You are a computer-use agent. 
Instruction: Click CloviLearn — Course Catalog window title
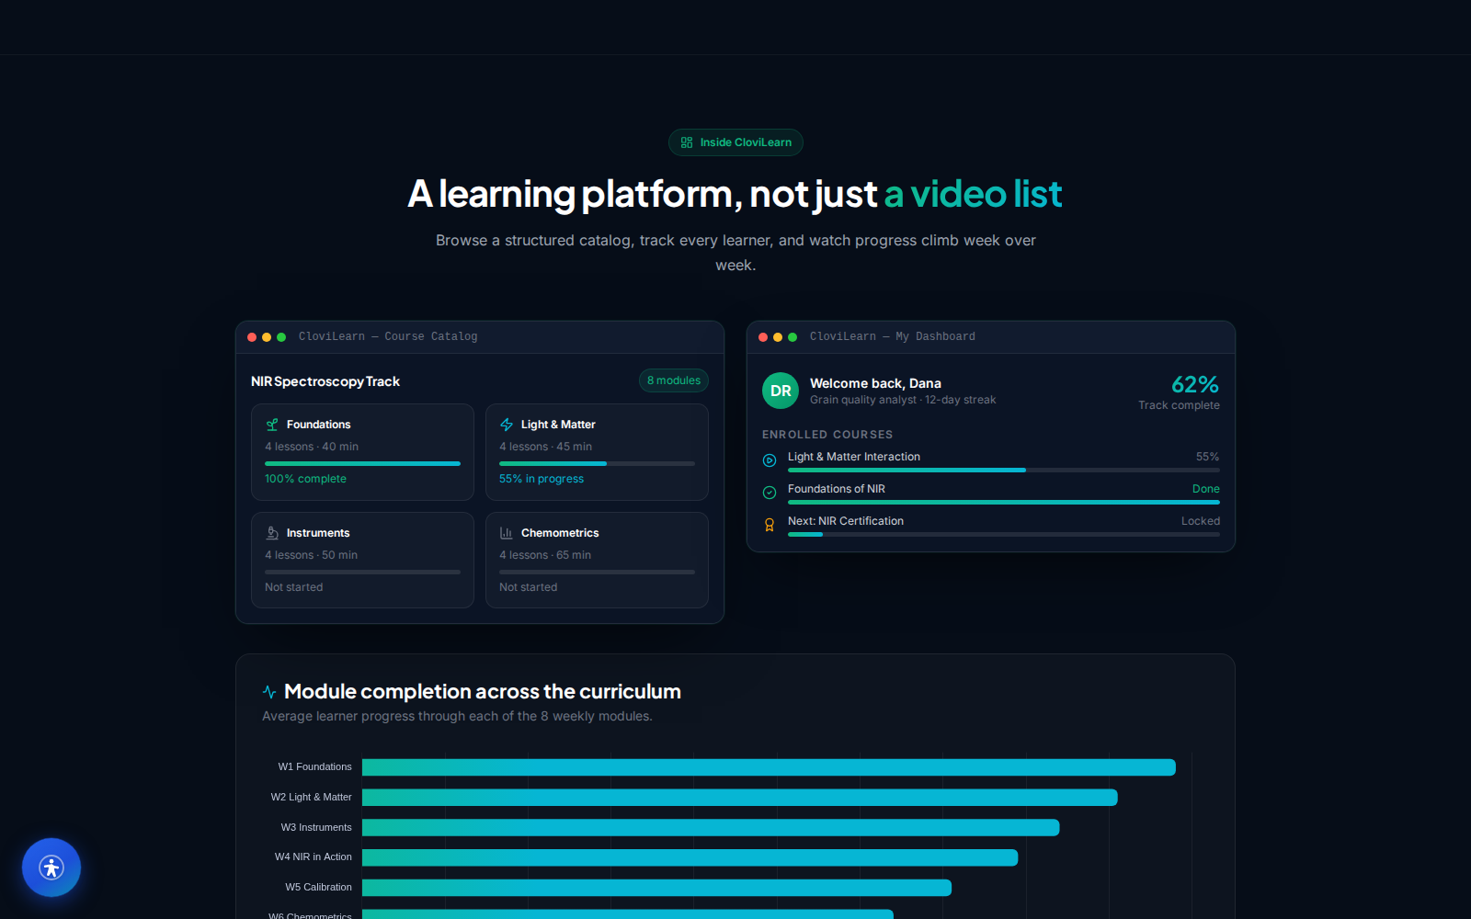point(388,336)
